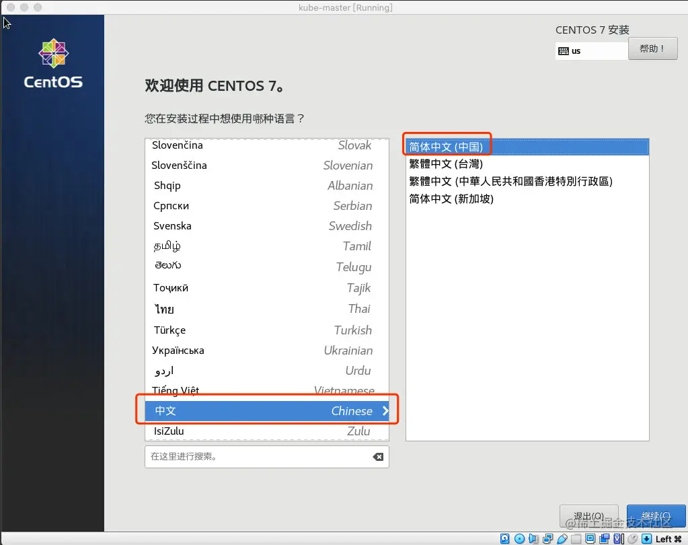
Task: Select the Telugu language row
Action: coord(267,267)
